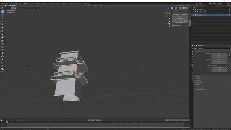Open the Modifiers wrench properties tab
The image size is (231, 130).
pos(192,68)
